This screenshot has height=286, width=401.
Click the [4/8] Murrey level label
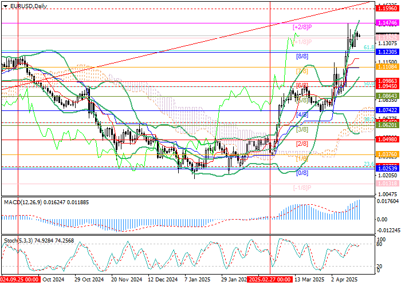[302, 114]
